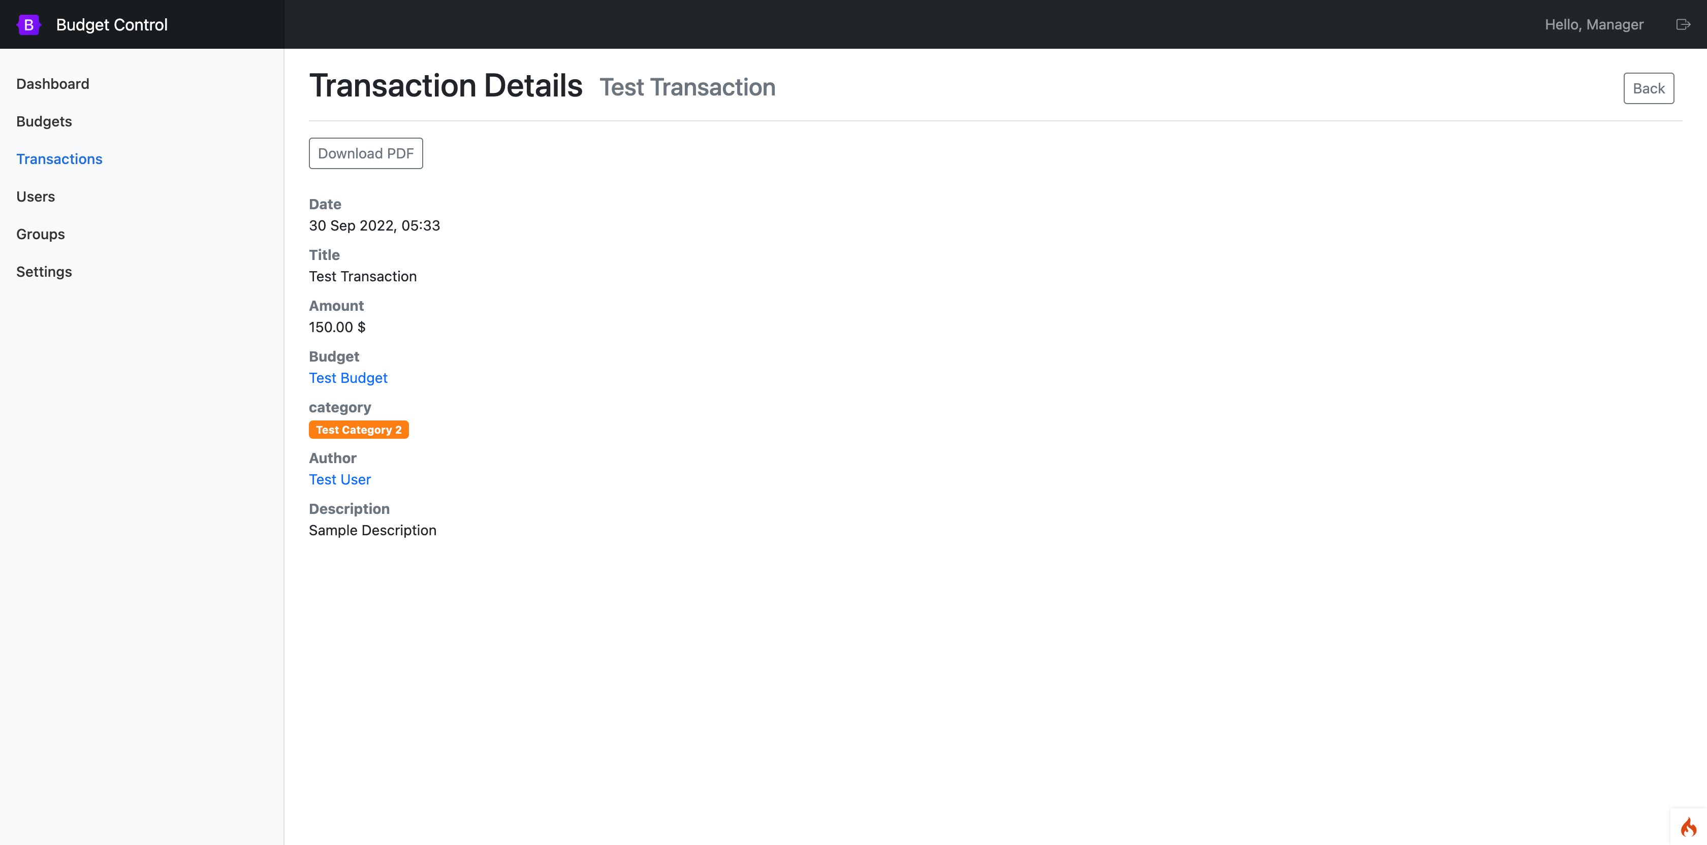
Task: Open the CodeIgniter flame debug toolbar icon
Action: 1688,826
